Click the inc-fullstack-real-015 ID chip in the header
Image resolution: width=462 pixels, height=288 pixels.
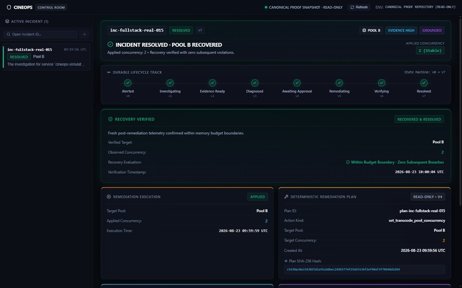coord(137,30)
